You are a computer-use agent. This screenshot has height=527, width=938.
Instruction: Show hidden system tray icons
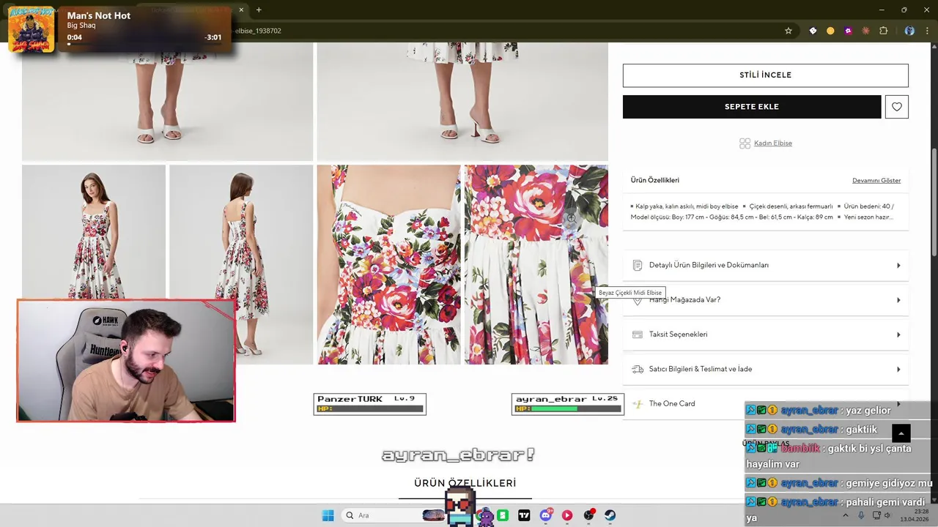[x=846, y=515]
